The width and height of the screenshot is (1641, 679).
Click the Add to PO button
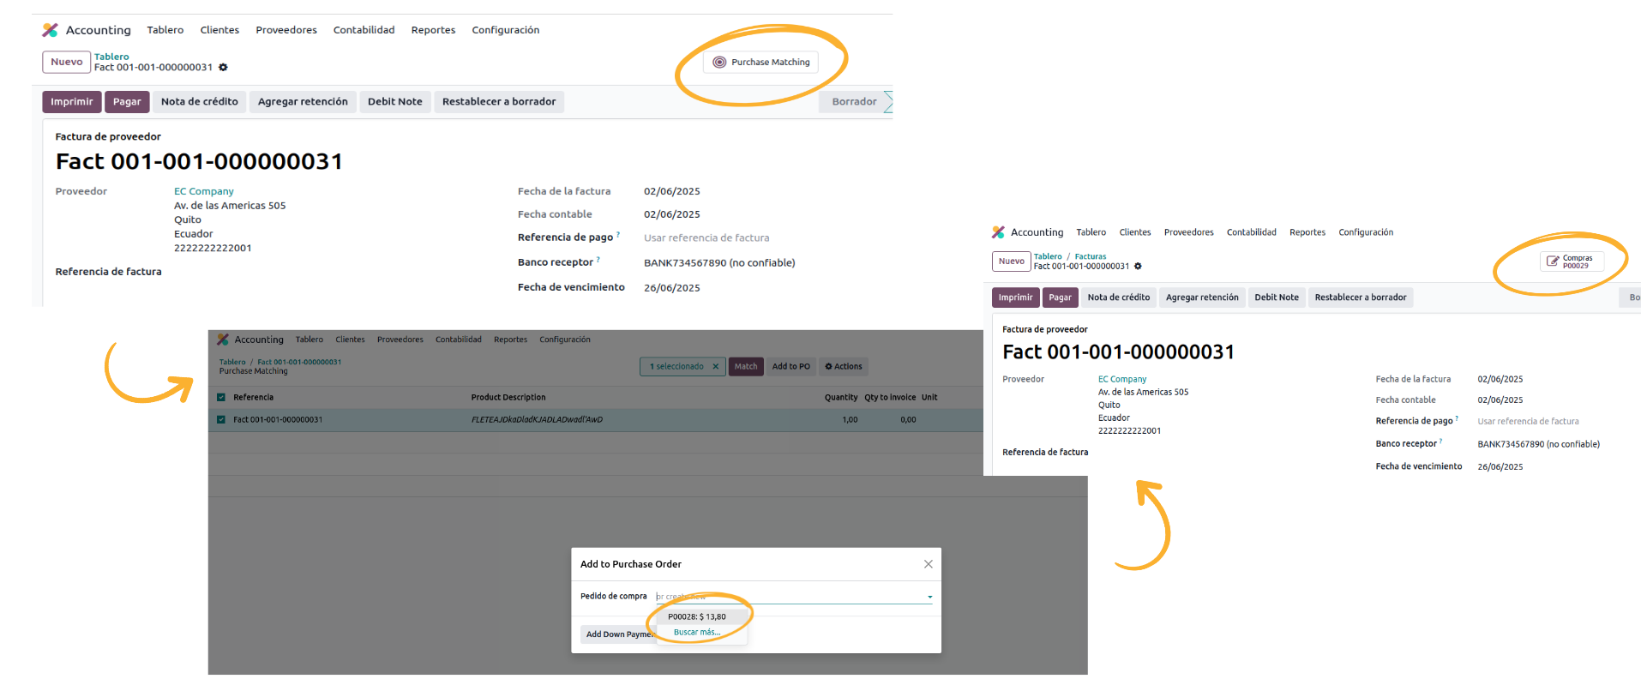coord(790,367)
